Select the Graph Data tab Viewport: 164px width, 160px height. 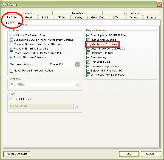click(98, 18)
